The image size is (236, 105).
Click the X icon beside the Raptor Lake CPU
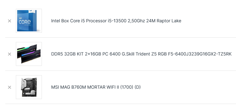coord(9,21)
